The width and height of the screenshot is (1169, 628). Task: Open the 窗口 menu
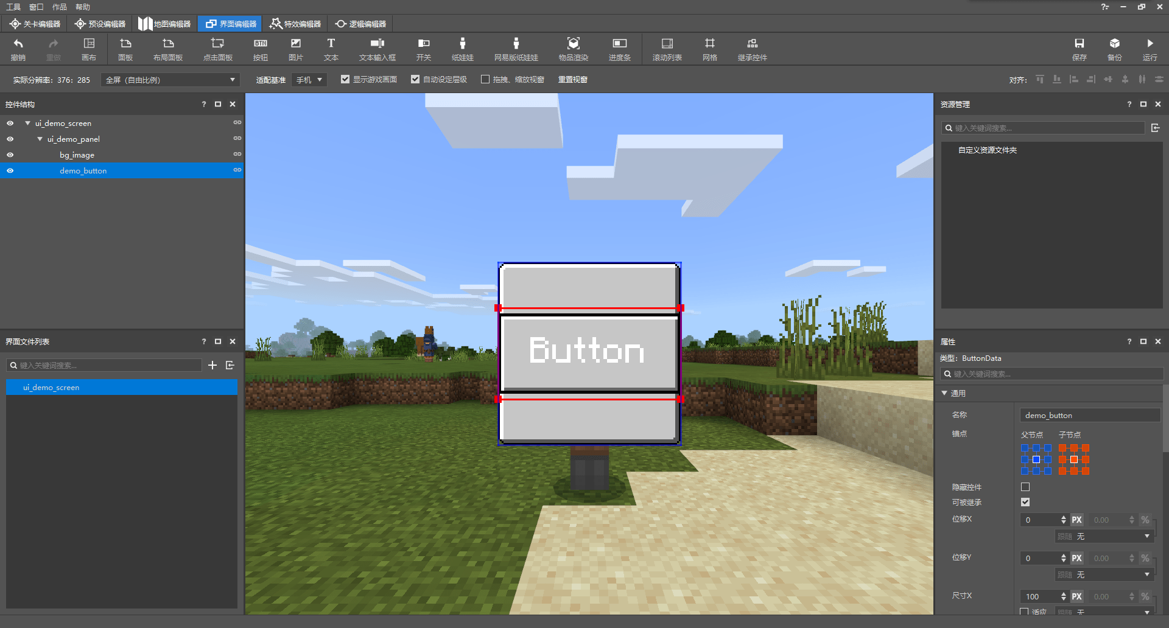(37, 7)
